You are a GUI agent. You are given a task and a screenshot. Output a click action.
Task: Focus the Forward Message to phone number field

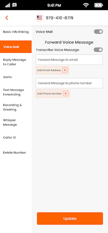69,83
